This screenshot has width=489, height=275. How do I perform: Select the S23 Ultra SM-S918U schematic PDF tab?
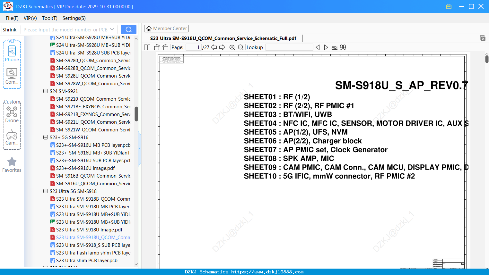(x=223, y=38)
